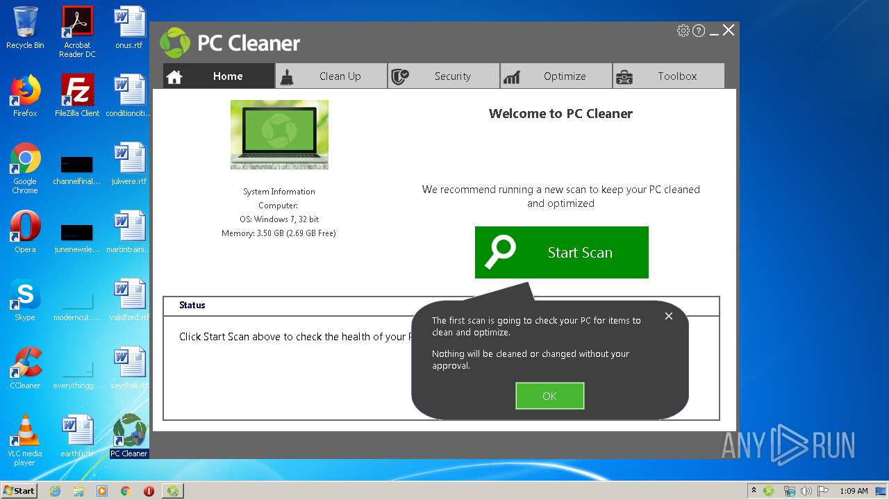The image size is (889, 500).
Task: Select the FileZilla Client desktop shortcut
Action: point(77,96)
